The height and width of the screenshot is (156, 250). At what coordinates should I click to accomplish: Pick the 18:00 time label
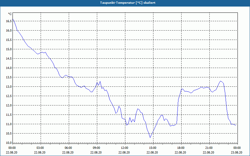pos(181,148)
